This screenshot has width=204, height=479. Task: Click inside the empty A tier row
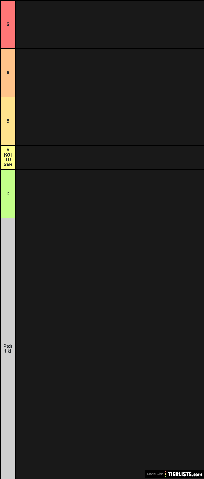pos(109,73)
